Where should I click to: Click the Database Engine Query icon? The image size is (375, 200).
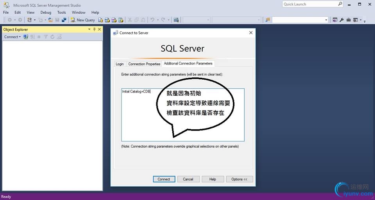tap(101, 20)
